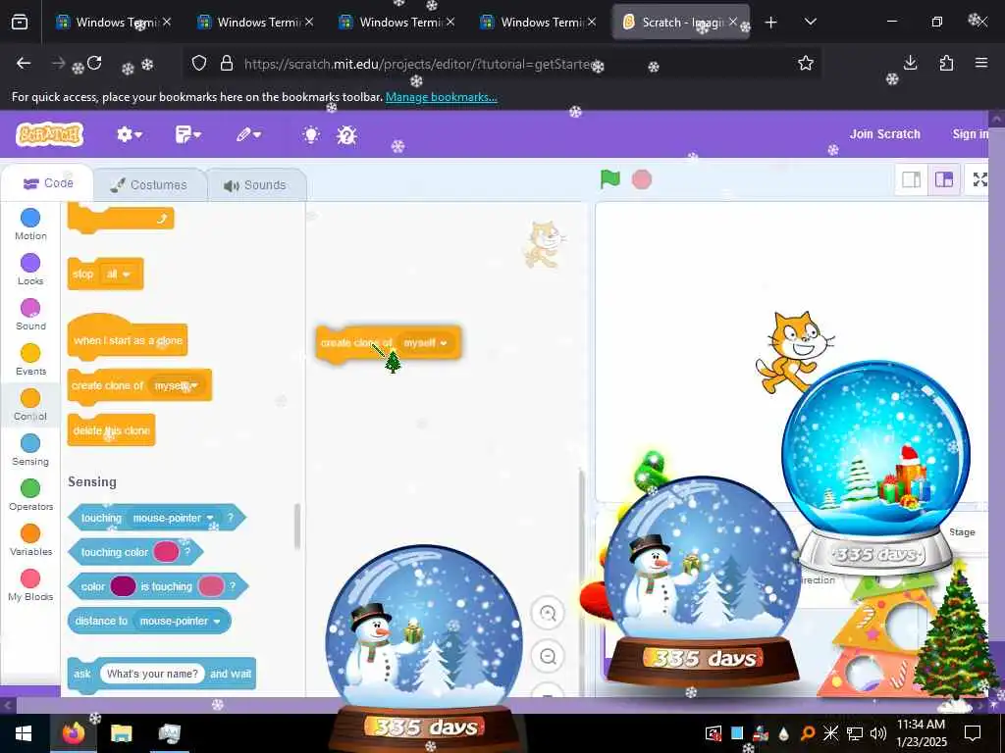Switch to the Code tab

coord(48,183)
